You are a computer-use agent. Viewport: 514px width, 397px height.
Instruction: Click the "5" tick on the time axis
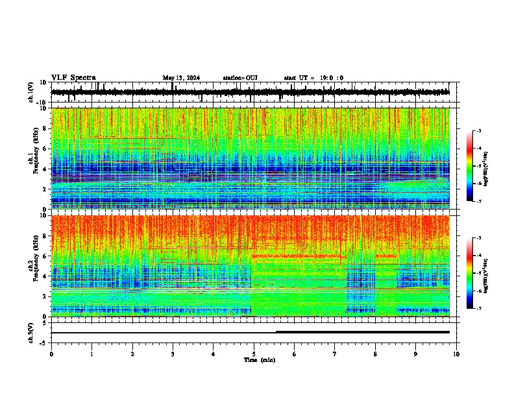(x=254, y=354)
